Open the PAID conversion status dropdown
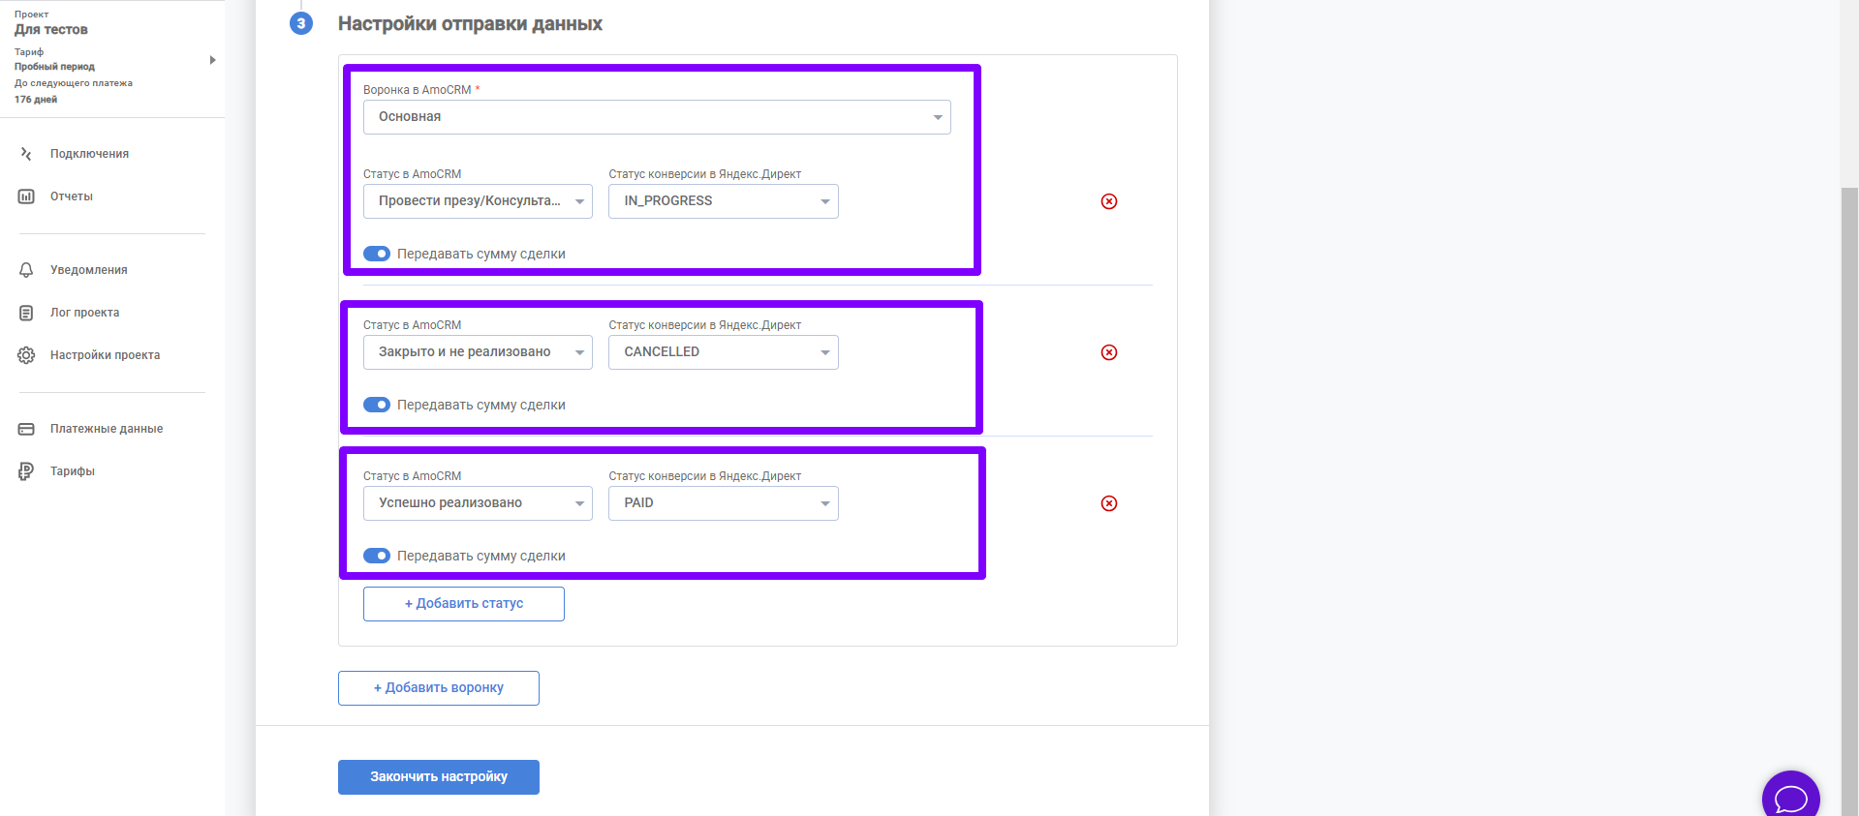The image size is (1859, 816). pos(724,503)
